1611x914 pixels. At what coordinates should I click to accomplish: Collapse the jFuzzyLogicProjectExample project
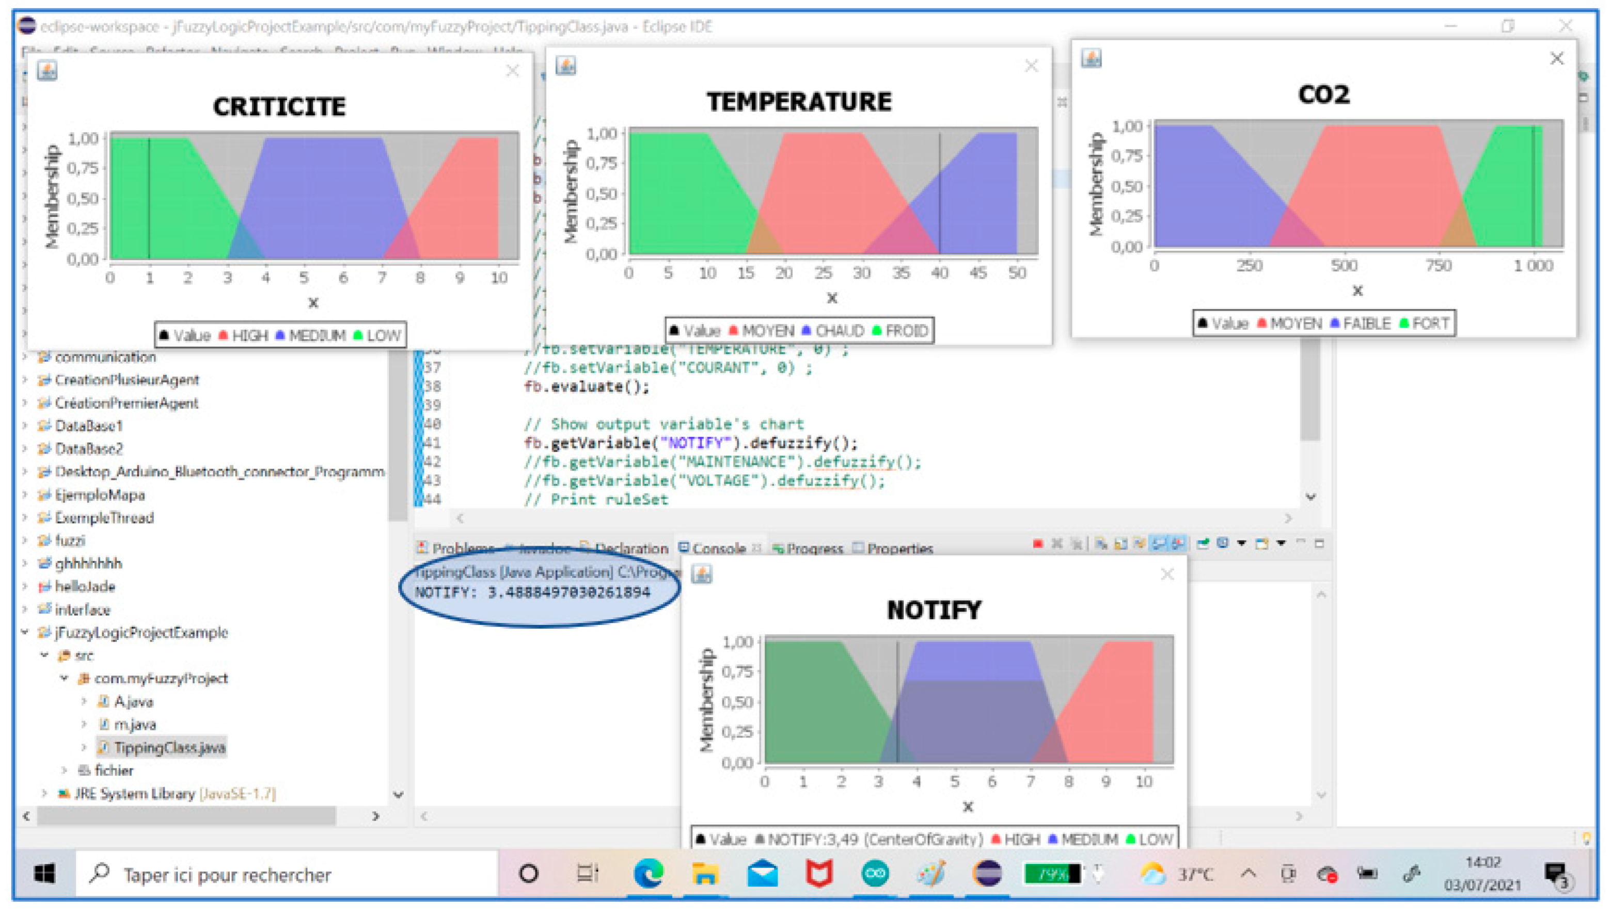pyautogui.click(x=25, y=632)
